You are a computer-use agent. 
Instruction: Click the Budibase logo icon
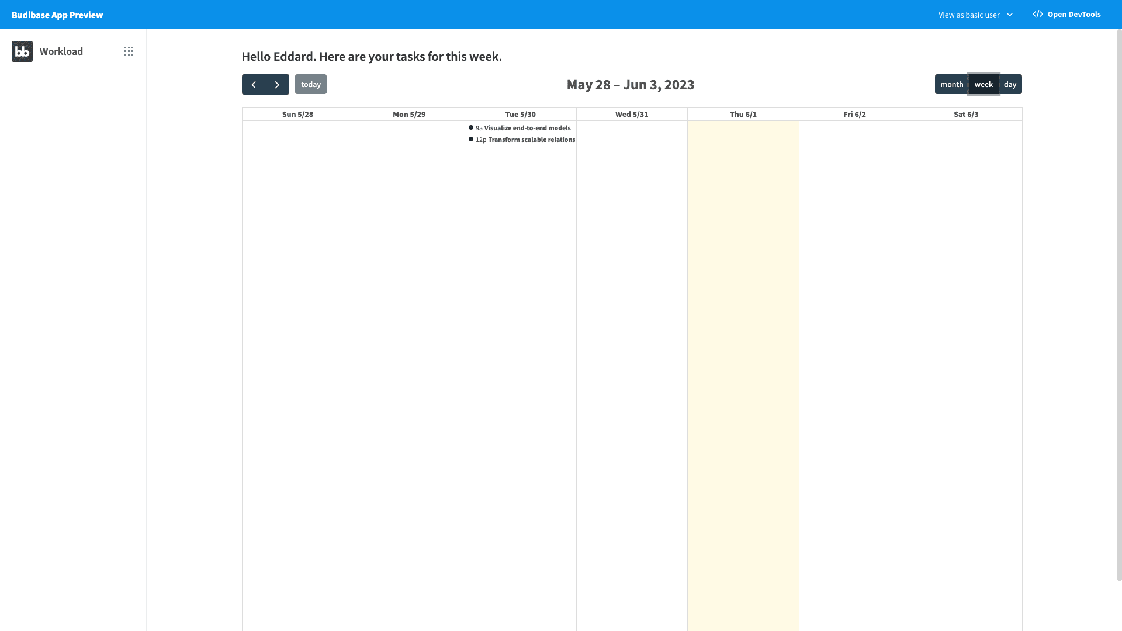point(22,51)
